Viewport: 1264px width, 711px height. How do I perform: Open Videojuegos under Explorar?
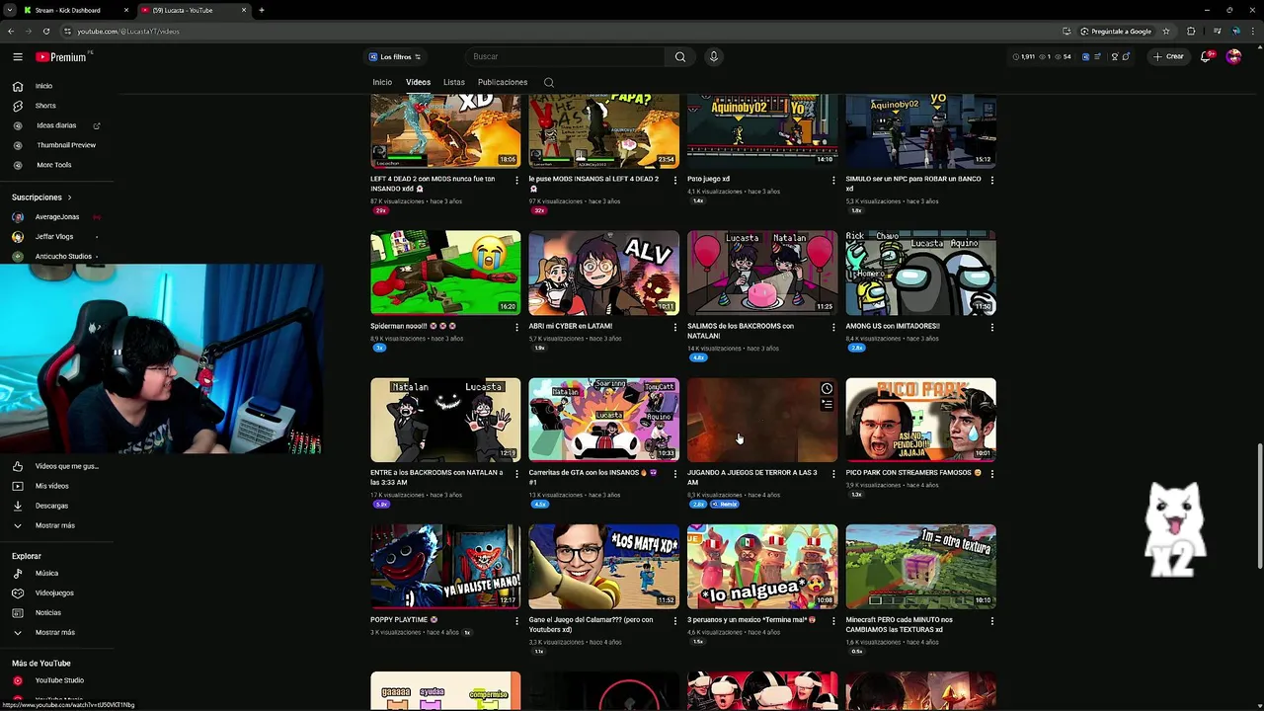tap(54, 592)
